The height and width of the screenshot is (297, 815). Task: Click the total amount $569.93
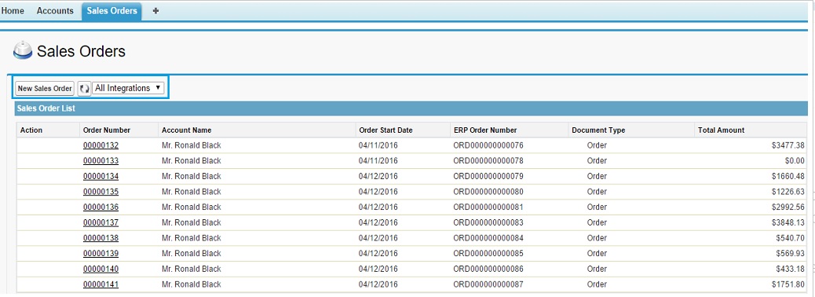point(790,253)
